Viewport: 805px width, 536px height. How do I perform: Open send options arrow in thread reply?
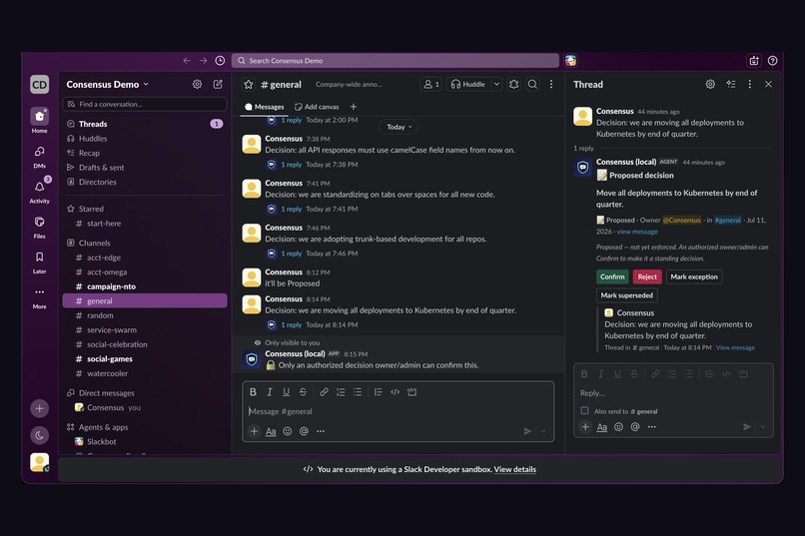[x=763, y=427]
